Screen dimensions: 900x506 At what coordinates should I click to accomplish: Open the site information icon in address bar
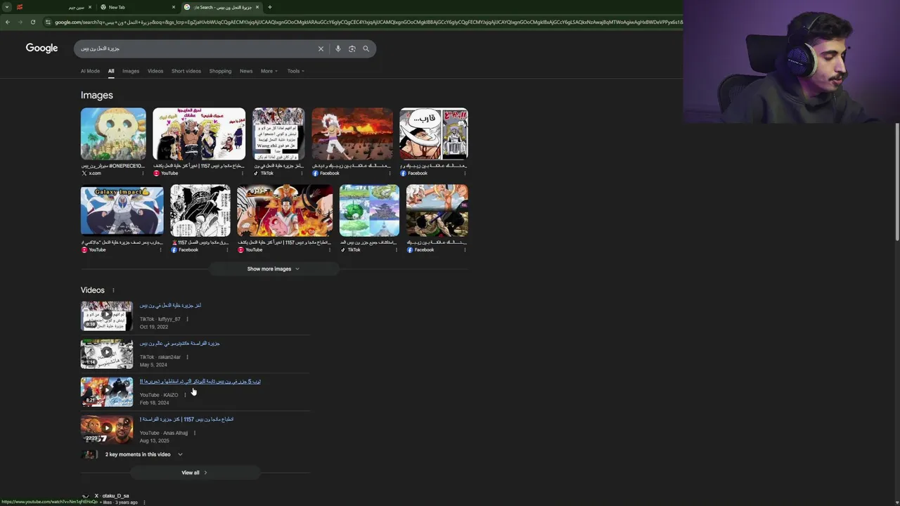pos(48,22)
